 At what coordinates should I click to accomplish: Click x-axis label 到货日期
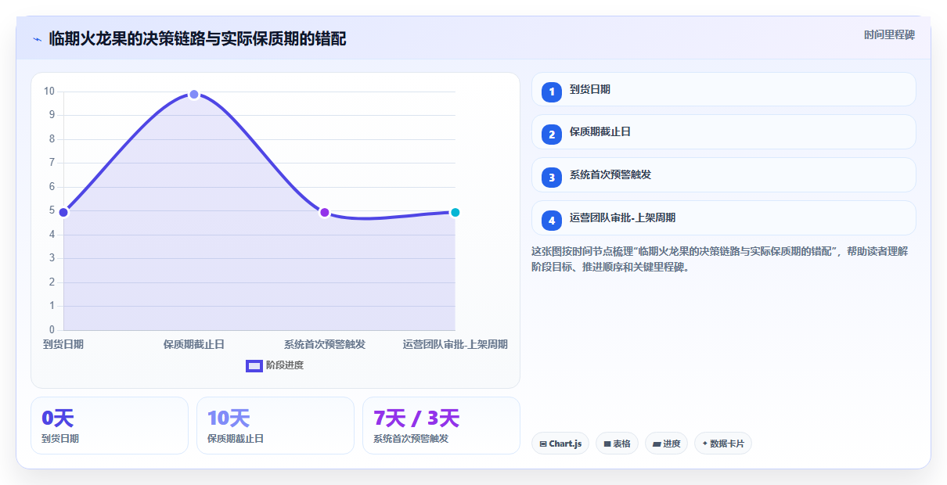click(x=63, y=344)
